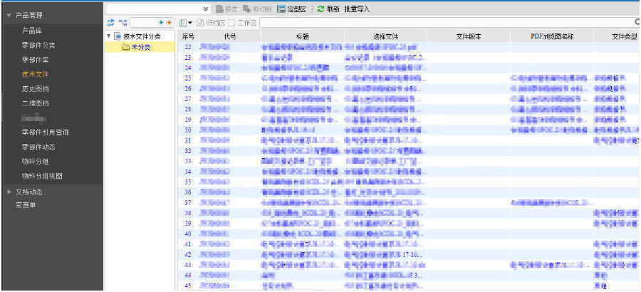Screen dimensions: 641x292
Task: Sort by the 标题 column header
Action: pos(302,36)
